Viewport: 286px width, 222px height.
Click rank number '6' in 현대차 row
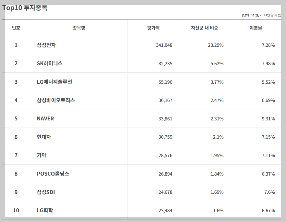click(16, 137)
